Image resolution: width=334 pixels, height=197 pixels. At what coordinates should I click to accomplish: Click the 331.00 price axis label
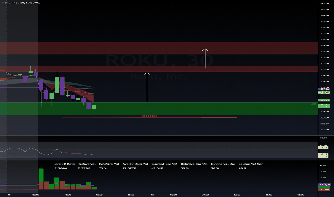click(324, 69)
